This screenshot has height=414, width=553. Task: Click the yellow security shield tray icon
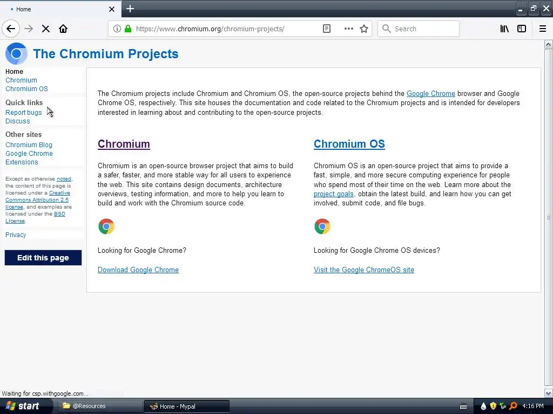coord(493,406)
